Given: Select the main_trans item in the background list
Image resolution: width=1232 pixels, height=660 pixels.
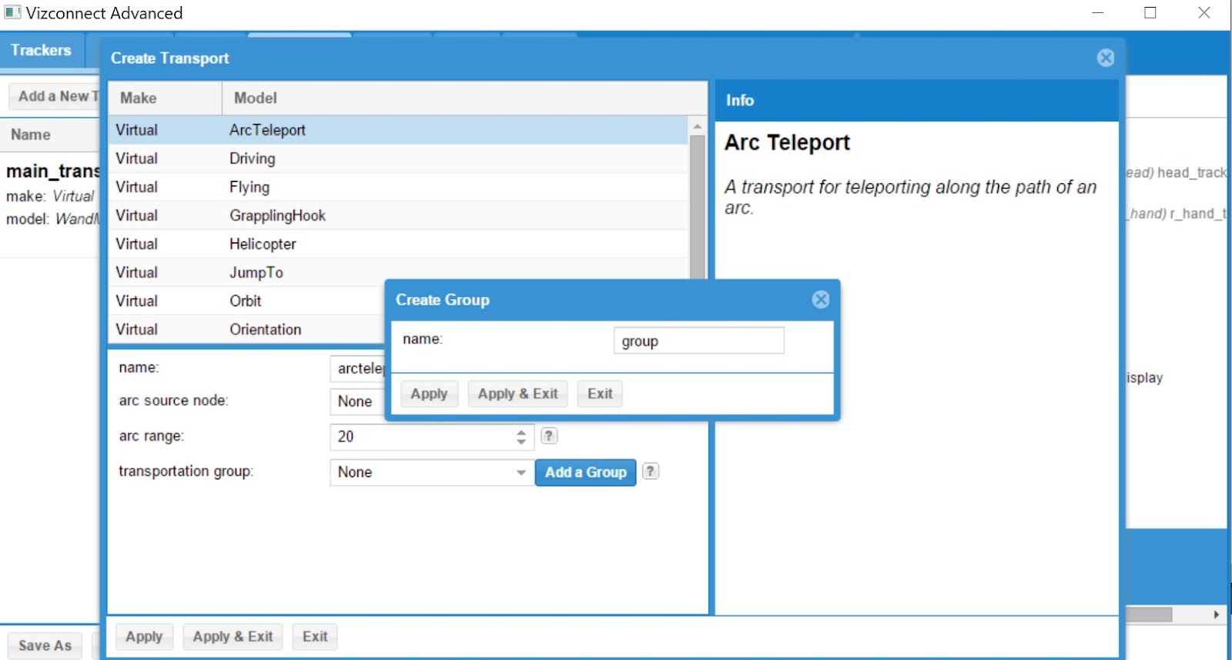Looking at the screenshot, I should coord(51,195).
